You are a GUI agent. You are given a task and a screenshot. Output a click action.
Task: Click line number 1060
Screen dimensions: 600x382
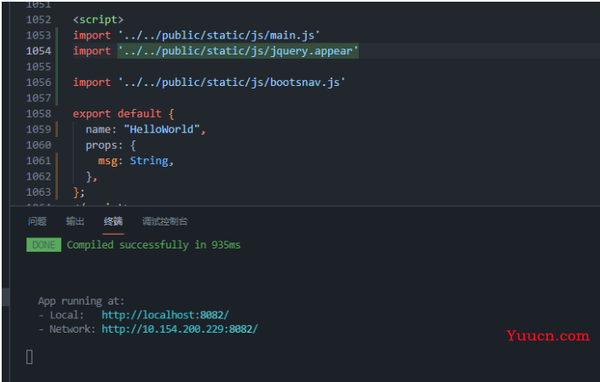(38, 145)
